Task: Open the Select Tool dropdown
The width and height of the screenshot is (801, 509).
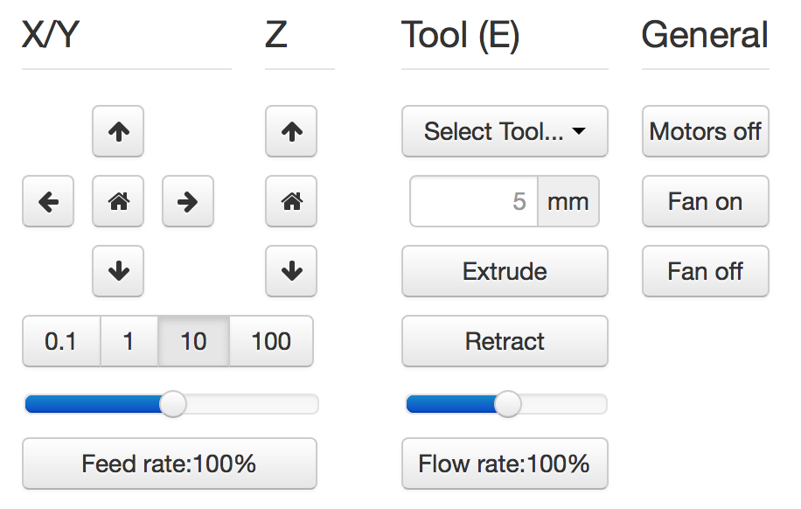Action: click(x=505, y=131)
